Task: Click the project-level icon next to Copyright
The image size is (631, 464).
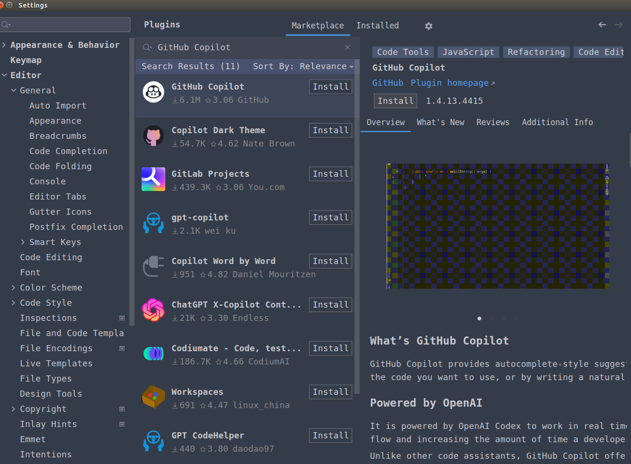Action: pos(122,409)
